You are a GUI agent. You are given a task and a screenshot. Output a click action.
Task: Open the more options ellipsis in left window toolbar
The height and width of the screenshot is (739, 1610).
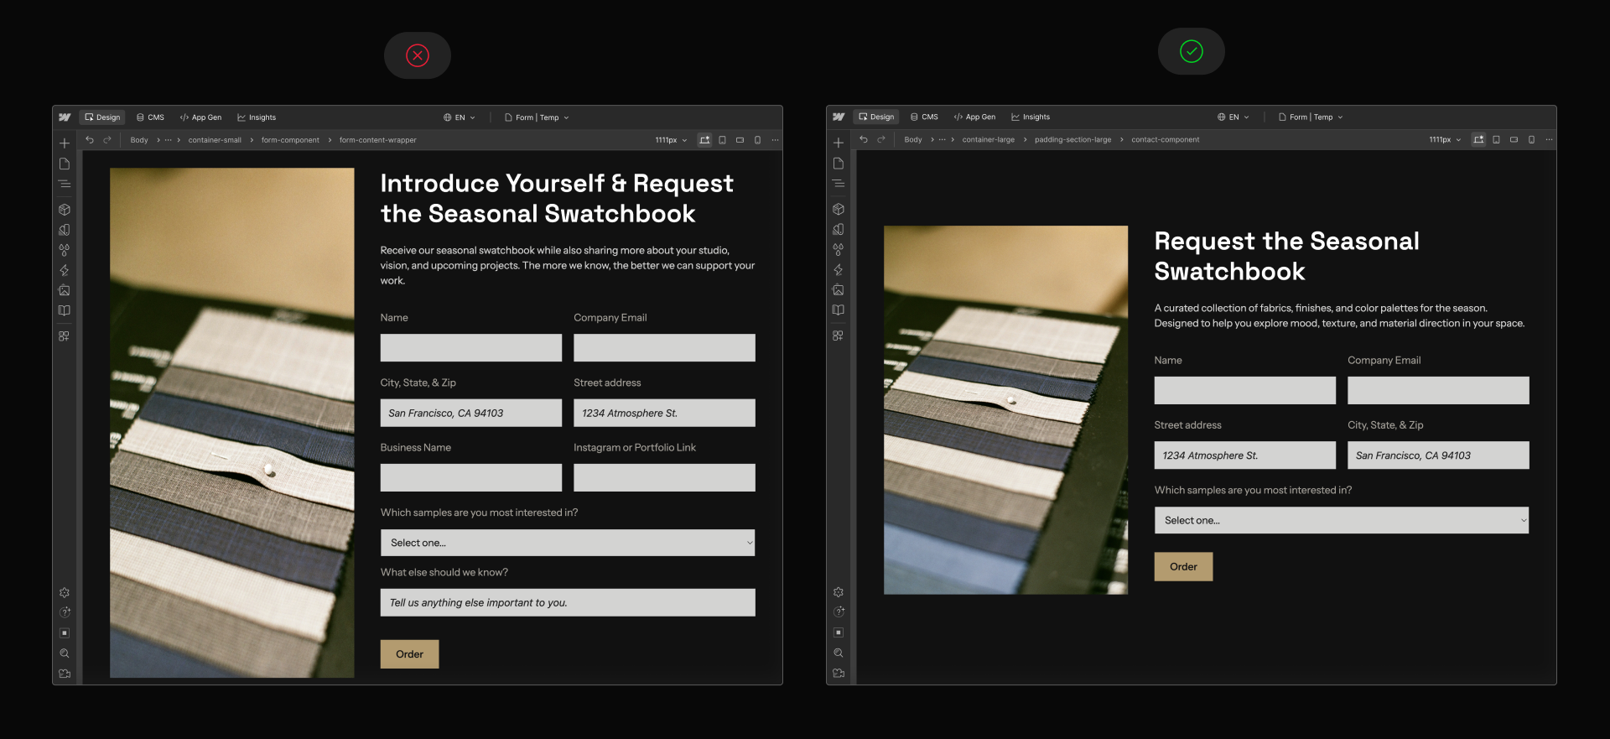(775, 140)
